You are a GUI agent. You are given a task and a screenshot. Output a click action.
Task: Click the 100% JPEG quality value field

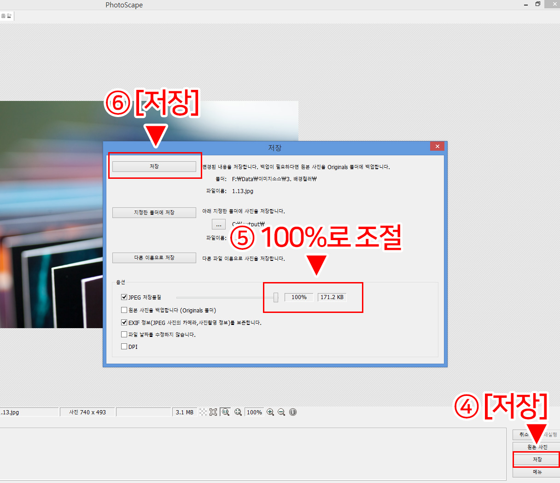[x=299, y=297]
